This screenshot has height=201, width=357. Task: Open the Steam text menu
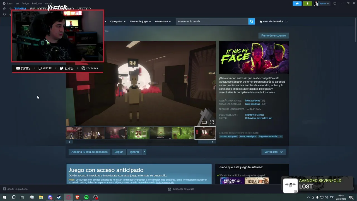pyautogui.click(x=10, y=3)
